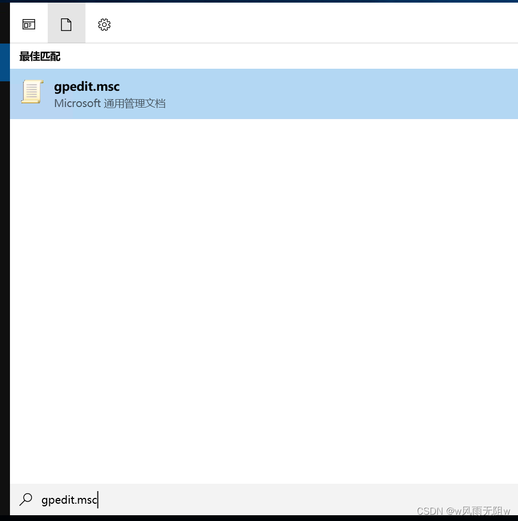Open the Settings gear filter
The image size is (518, 521).
click(104, 24)
